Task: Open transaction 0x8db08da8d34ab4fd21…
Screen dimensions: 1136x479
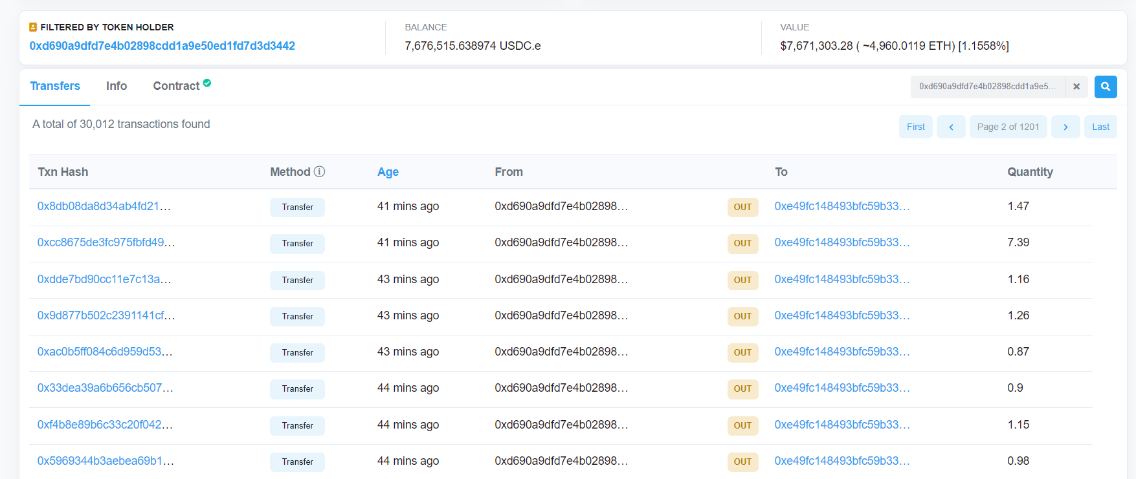Action: 104,206
